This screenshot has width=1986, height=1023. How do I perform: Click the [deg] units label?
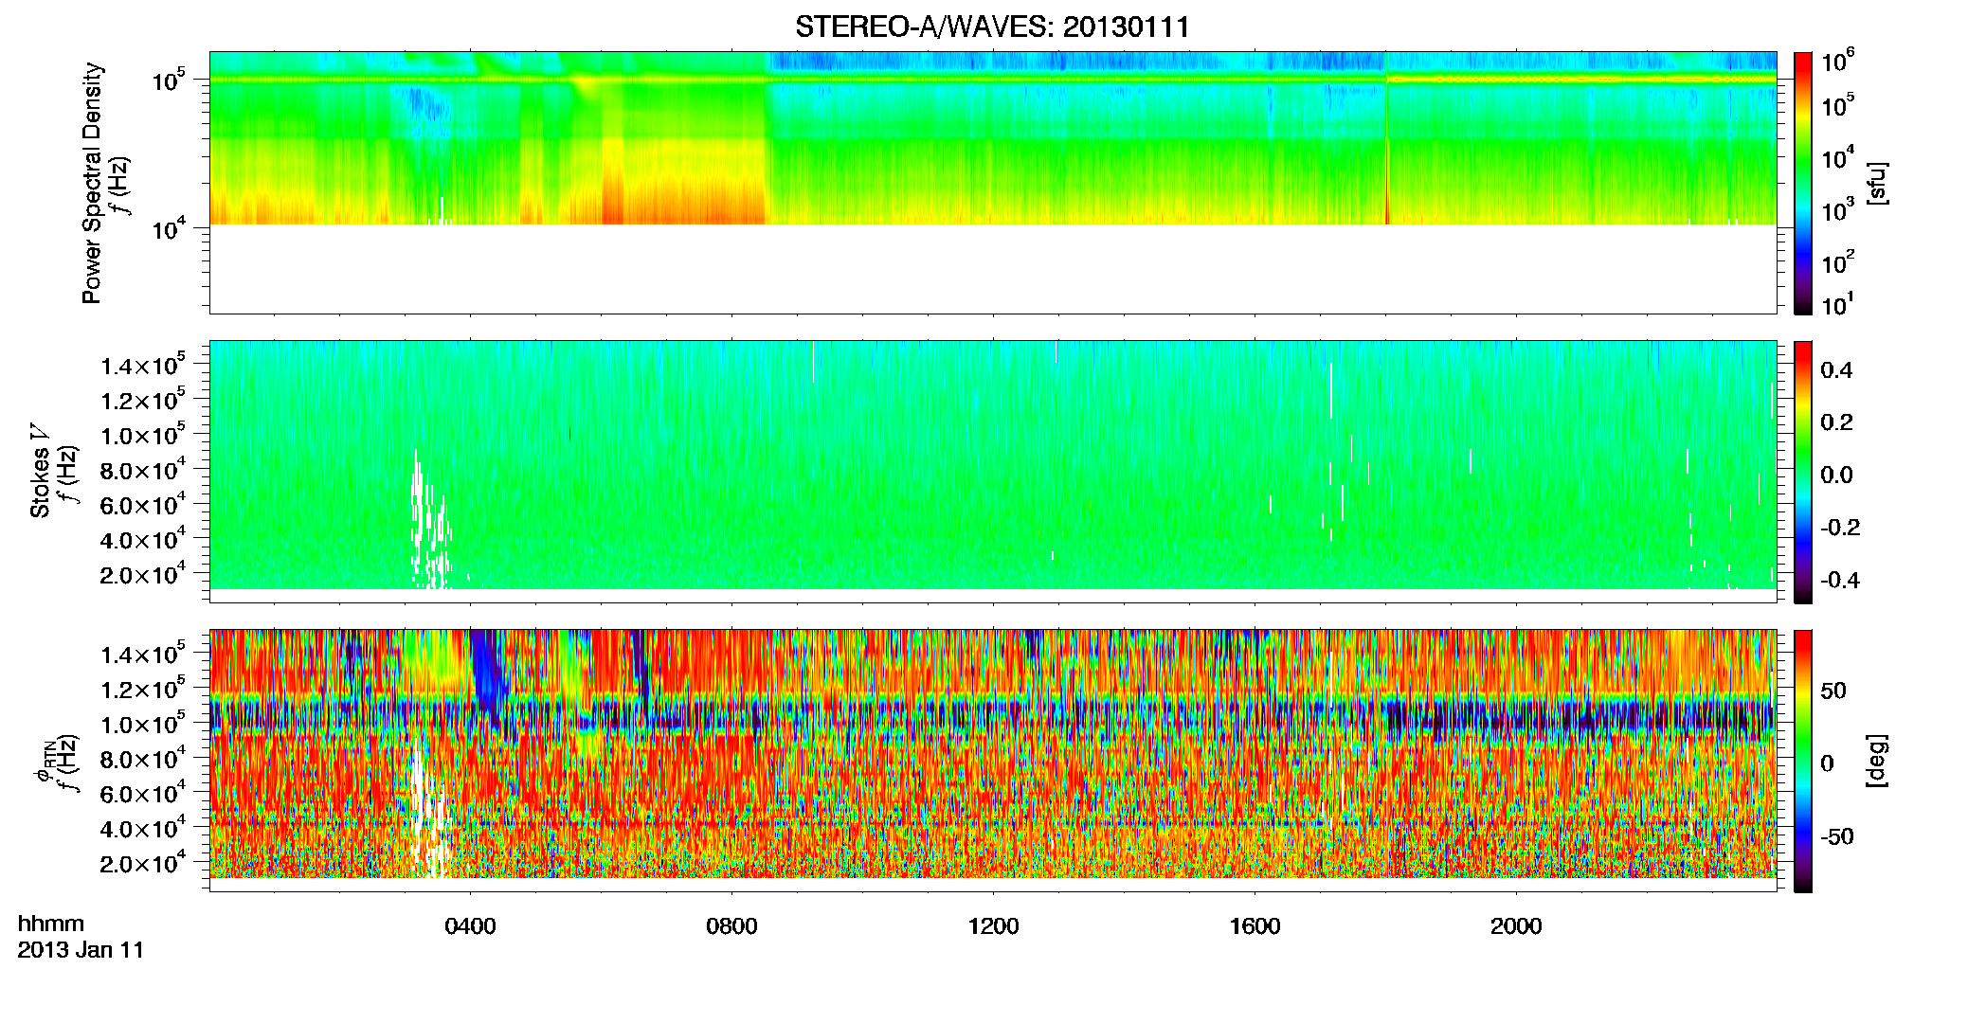1877,761
